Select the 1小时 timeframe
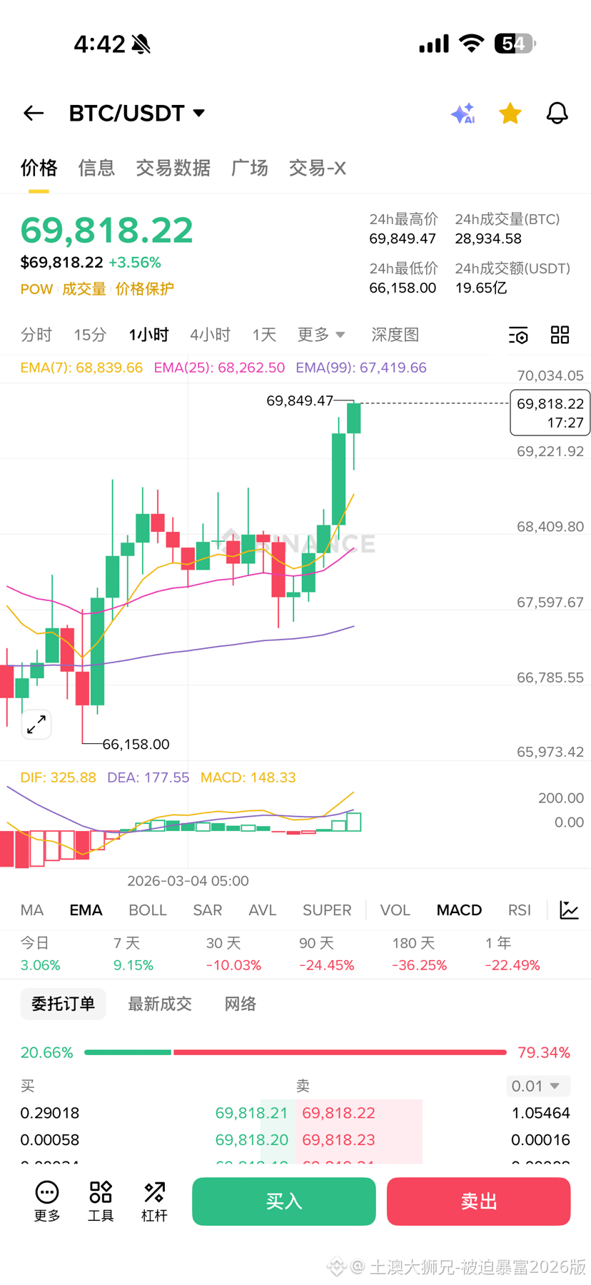 [x=148, y=335]
